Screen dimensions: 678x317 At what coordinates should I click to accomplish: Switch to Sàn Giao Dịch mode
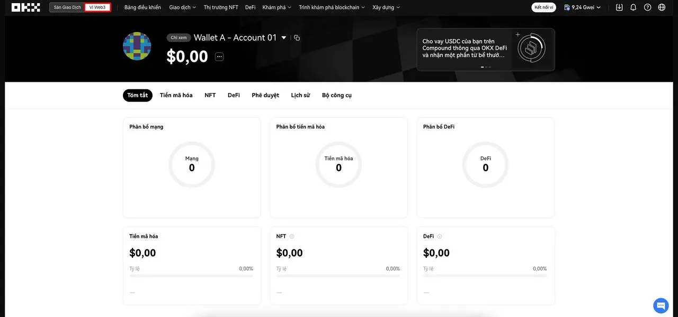[67, 7]
